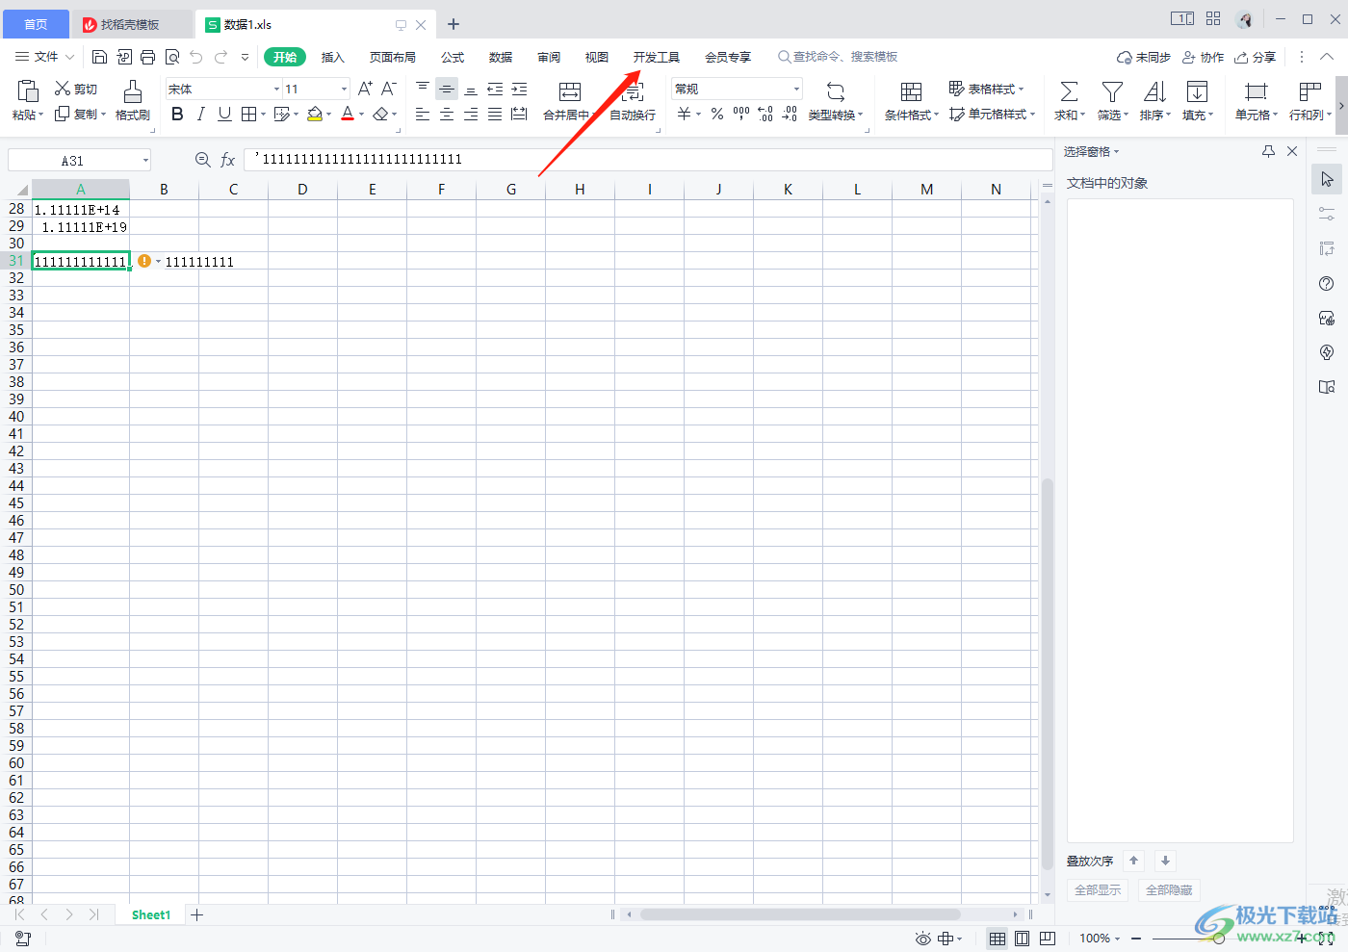
Task: Toggle Italic formatting
Action: coord(200,114)
